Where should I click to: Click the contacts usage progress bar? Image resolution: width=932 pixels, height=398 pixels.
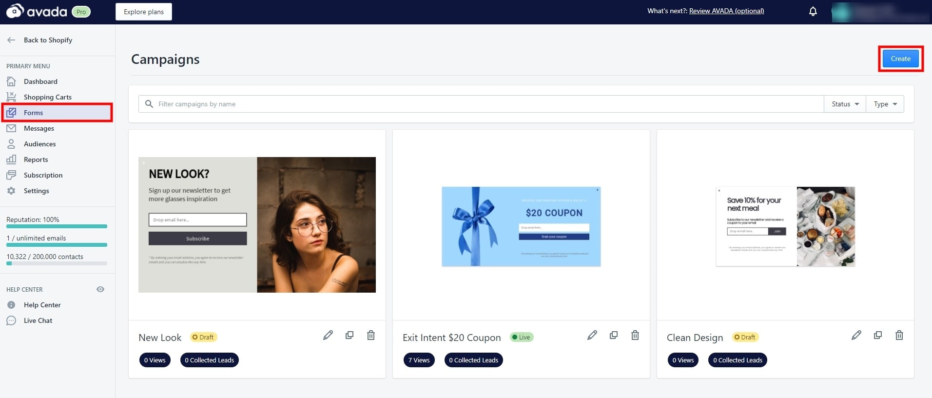(57, 263)
